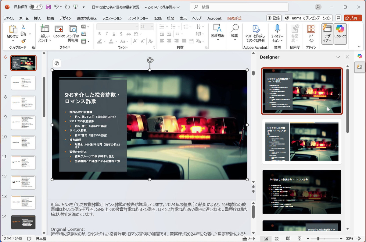Click the Undo arrow icon

56,7
